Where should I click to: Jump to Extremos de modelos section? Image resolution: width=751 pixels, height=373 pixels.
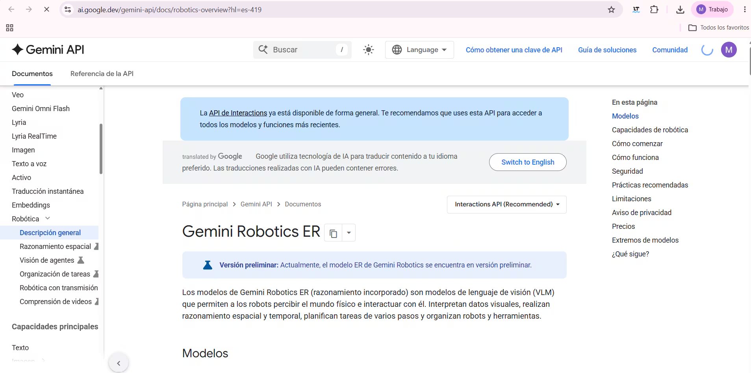645,240
